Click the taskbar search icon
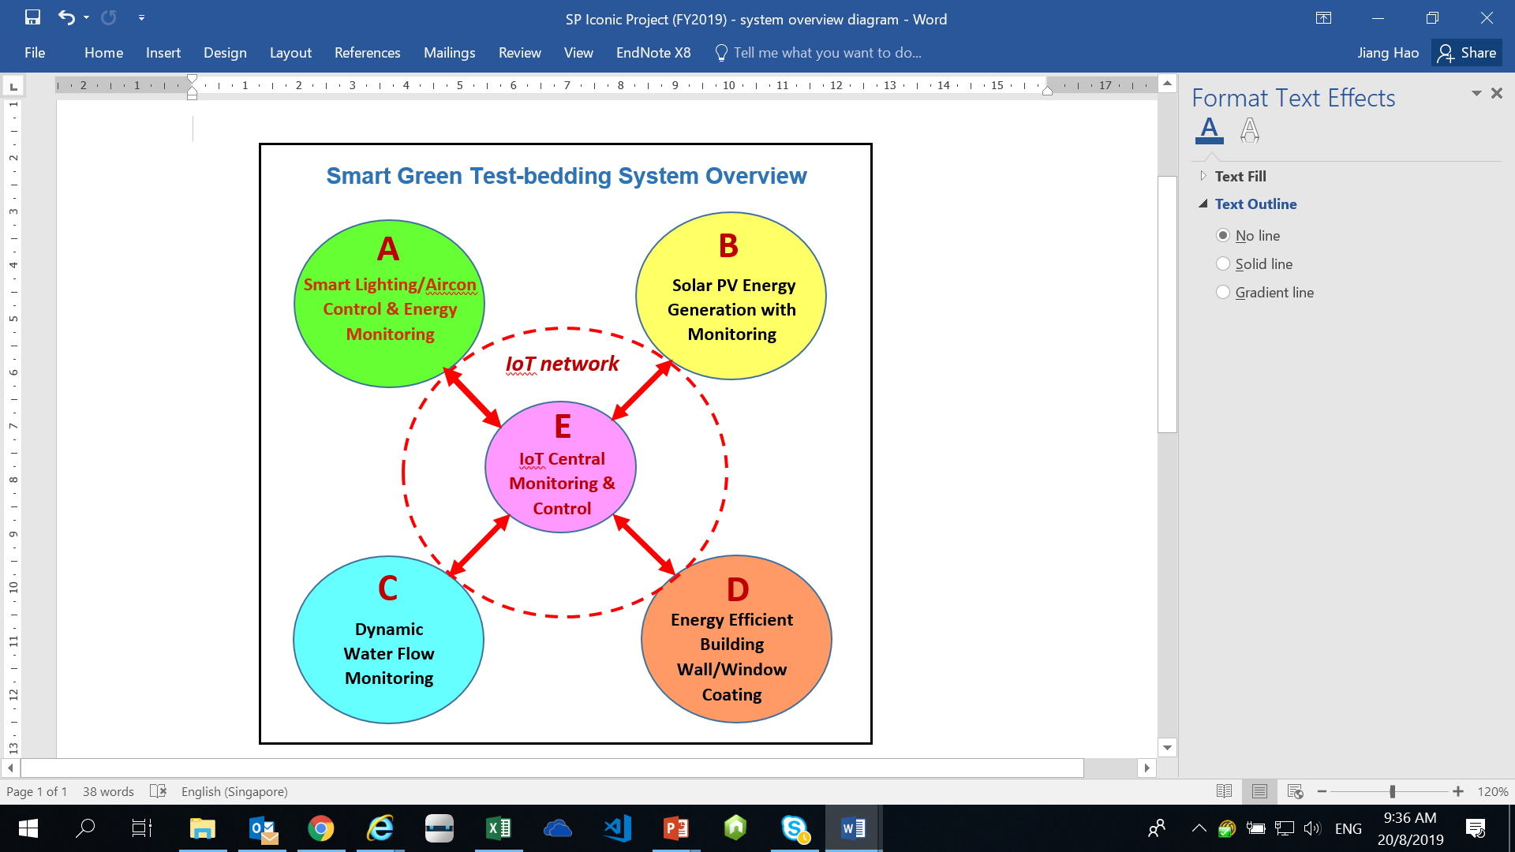The image size is (1515, 852). click(x=84, y=828)
